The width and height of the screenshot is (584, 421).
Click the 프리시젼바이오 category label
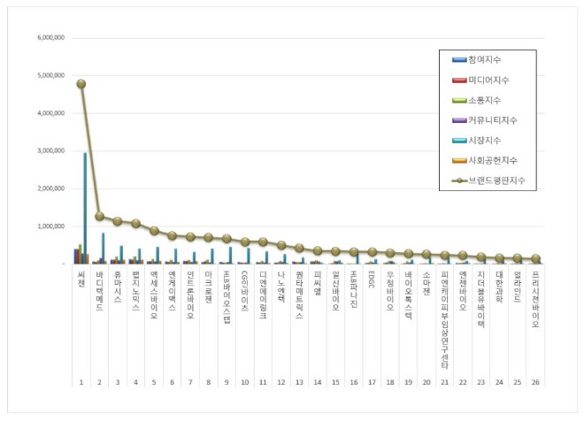(x=536, y=301)
